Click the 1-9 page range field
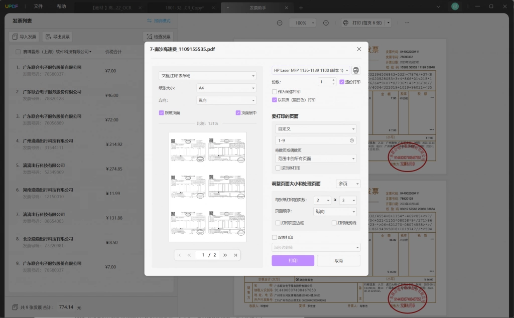 (316, 140)
